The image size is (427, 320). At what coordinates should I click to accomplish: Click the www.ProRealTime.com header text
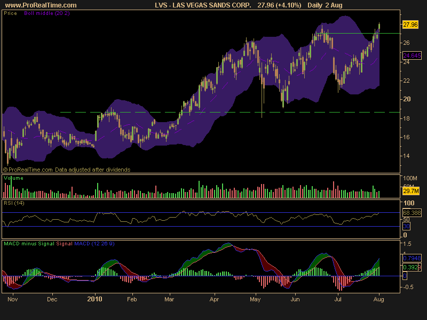[x=41, y=5]
